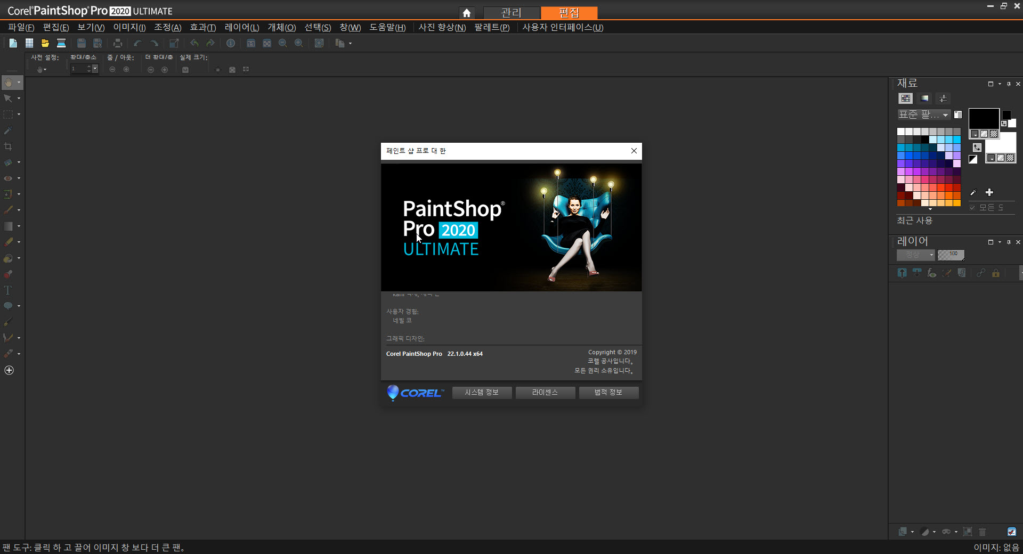The width and height of the screenshot is (1023, 554).
Task: Open the zoom percentage dropdown
Action: (x=95, y=69)
